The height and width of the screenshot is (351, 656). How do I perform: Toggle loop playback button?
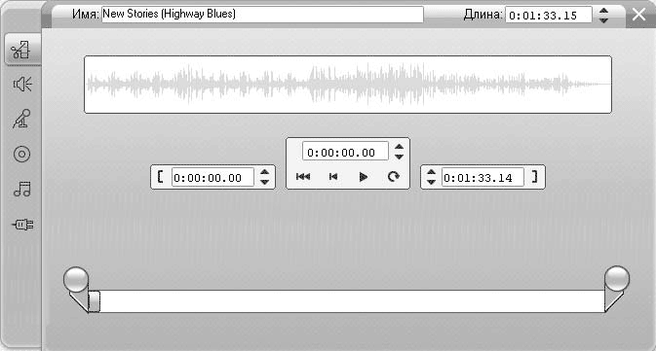[393, 177]
